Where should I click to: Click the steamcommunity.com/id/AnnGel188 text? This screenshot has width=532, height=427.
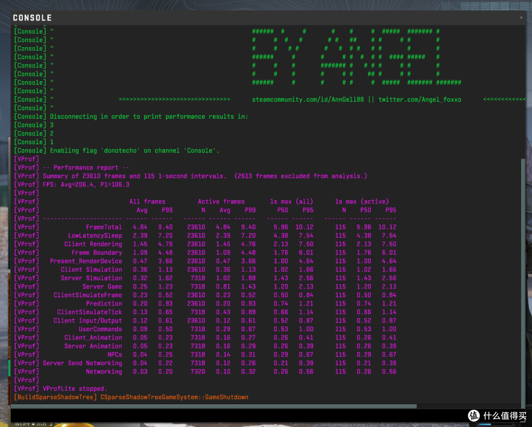pyautogui.click(x=308, y=99)
